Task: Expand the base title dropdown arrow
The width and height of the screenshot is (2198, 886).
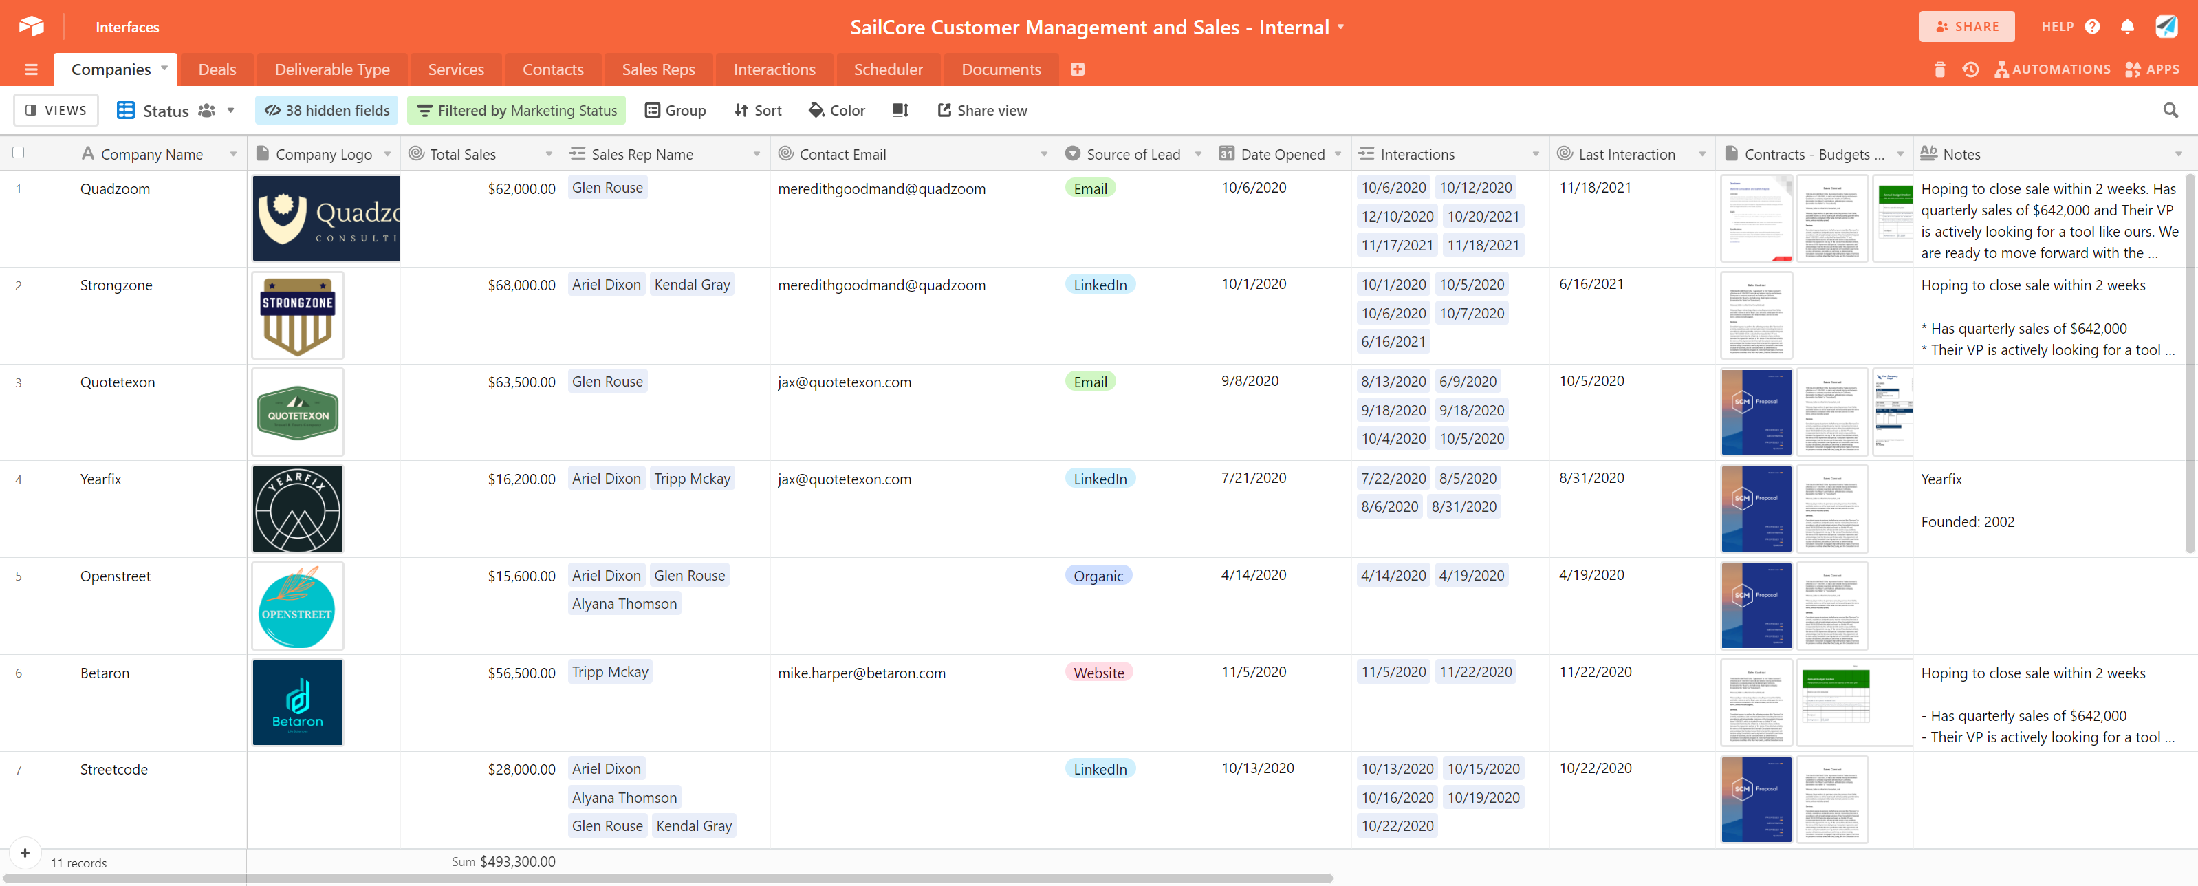Action: point(1341,26)
